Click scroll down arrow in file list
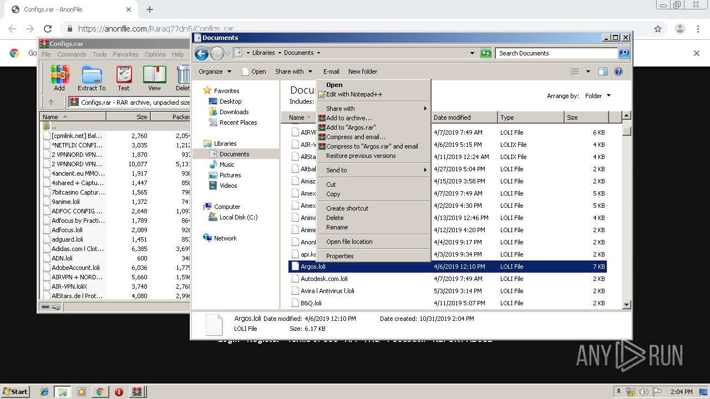710x399 pixels. click(x=627, y=304)
